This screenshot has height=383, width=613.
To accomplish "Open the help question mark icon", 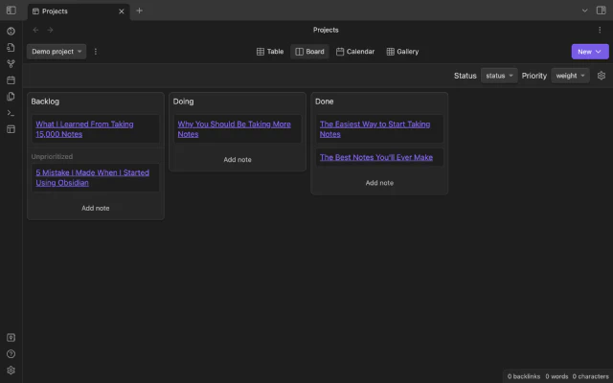I will tap(11, 353).
